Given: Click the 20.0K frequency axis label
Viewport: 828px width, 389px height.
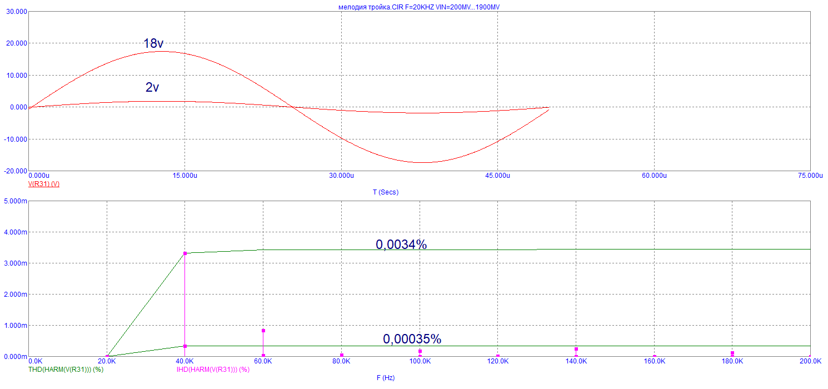Looking at the screenshot, I should coord(107,361).
